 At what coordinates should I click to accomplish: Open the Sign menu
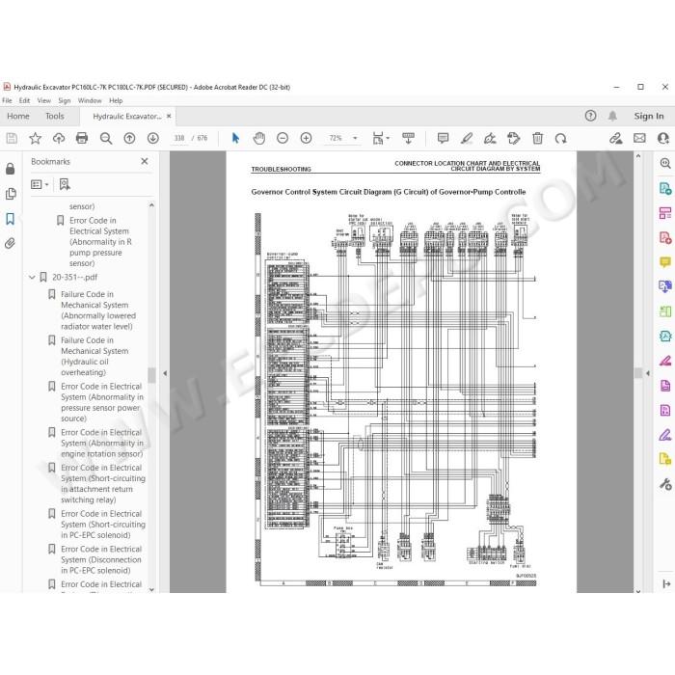[65, 100]
